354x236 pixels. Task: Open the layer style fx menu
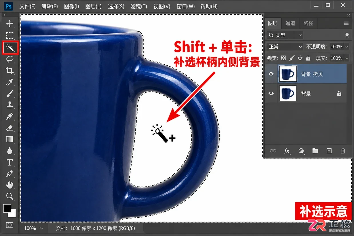pyautogui.click(x=287, y=151)
